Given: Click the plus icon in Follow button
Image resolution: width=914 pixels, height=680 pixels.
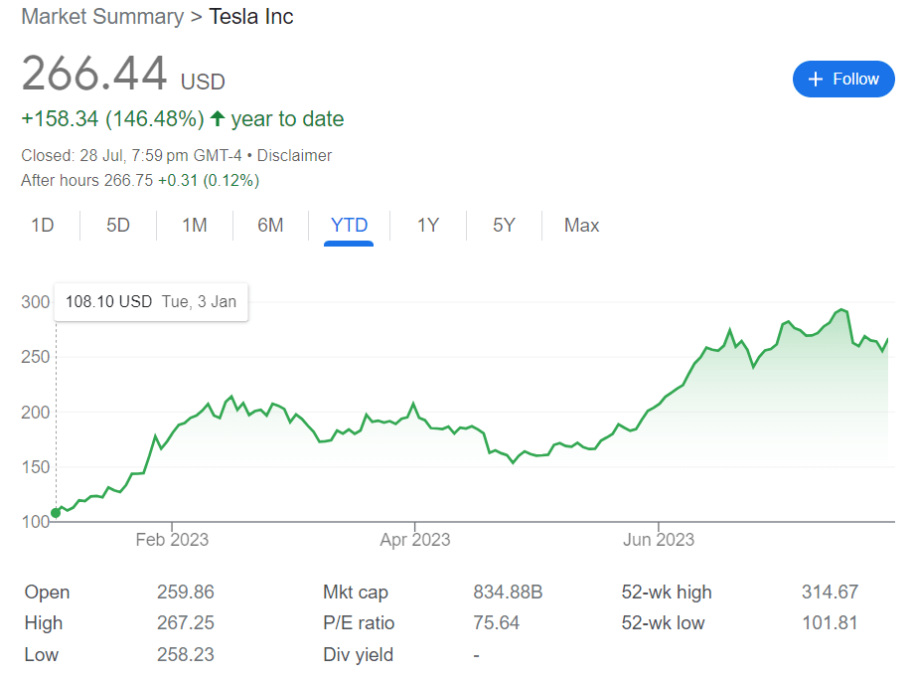Looking at the screenshot, I should (816, 80).
